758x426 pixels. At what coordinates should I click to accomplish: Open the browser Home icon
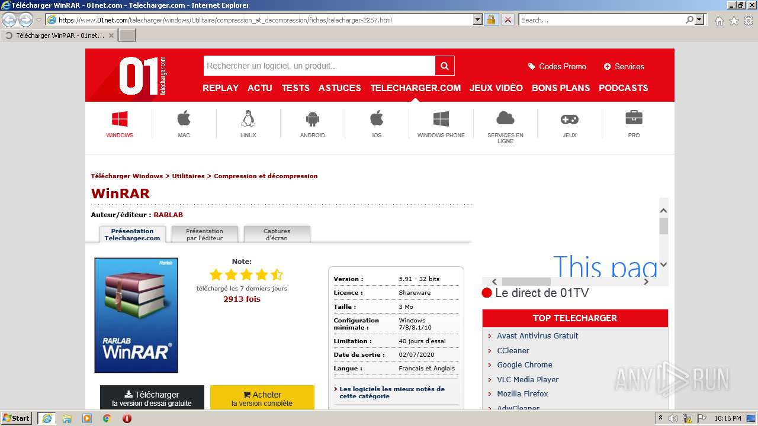point(719,20)
